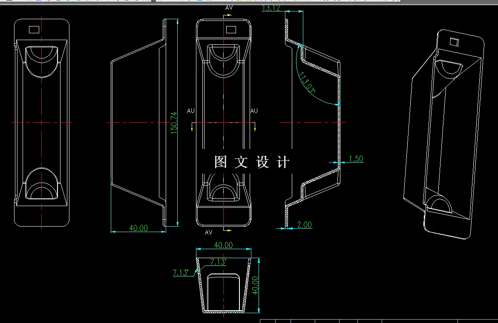Pick the 113.03° angular dimension text

point(306,82)
